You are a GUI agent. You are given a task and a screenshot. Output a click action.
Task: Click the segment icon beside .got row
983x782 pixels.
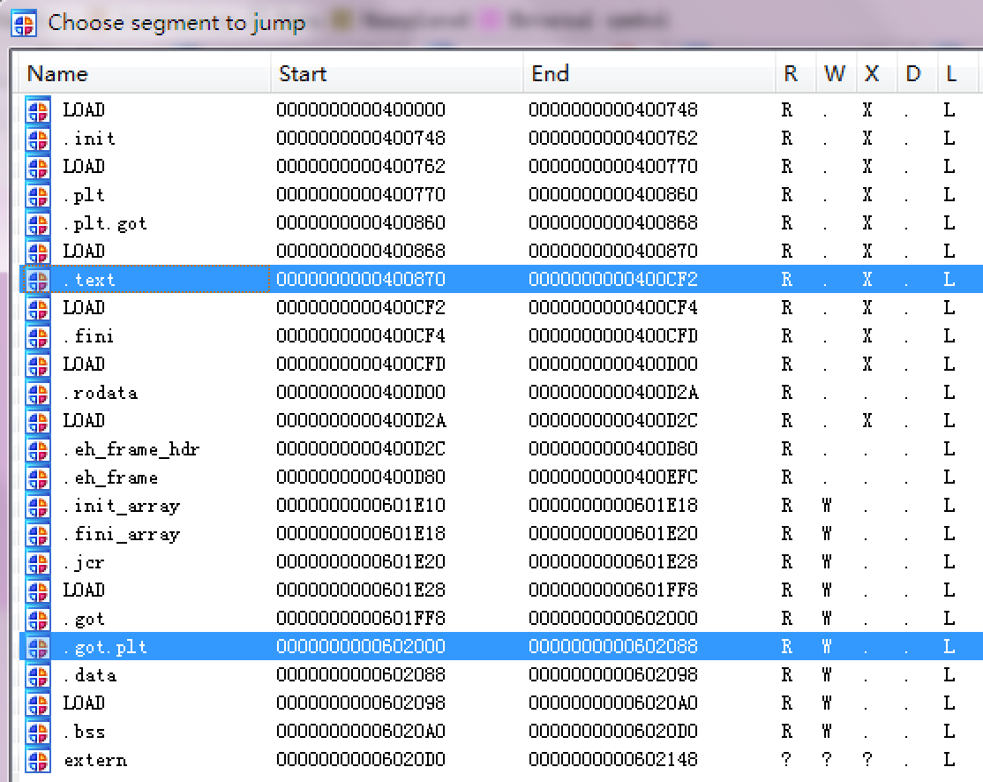pos(38,619)
